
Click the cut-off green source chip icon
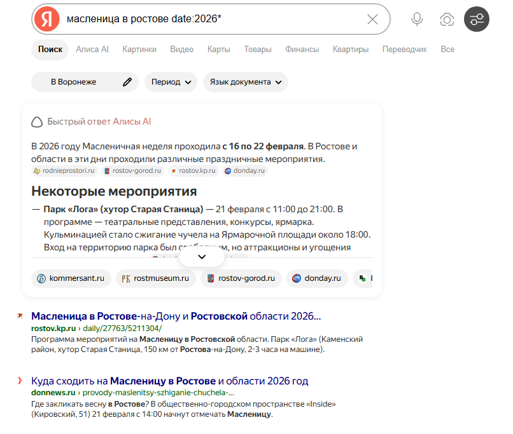363,278
